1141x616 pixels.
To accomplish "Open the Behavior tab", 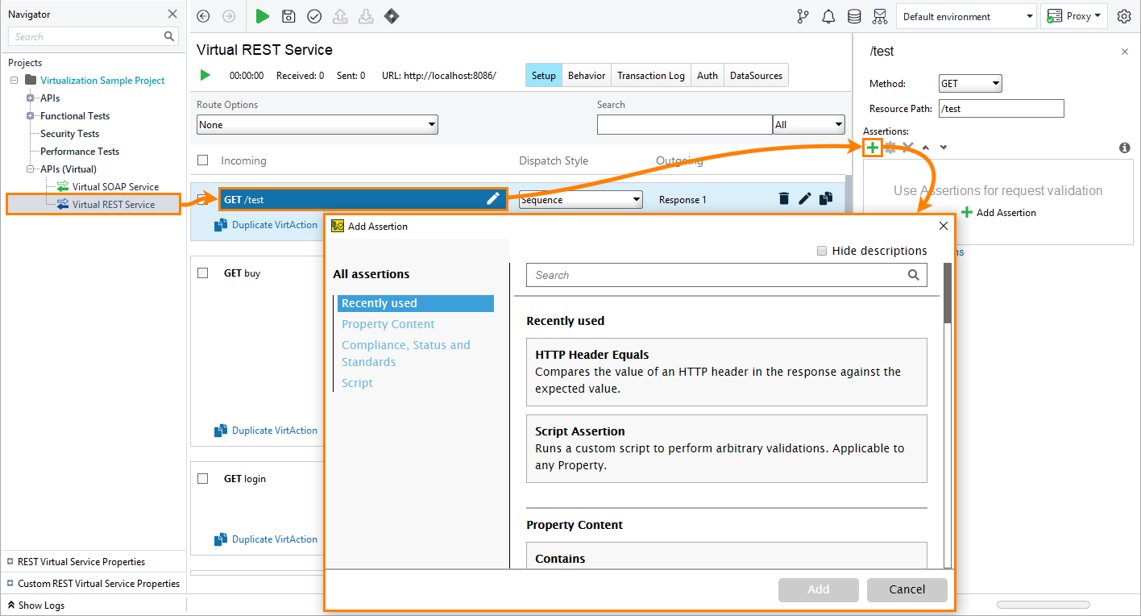I will [586, 75].
